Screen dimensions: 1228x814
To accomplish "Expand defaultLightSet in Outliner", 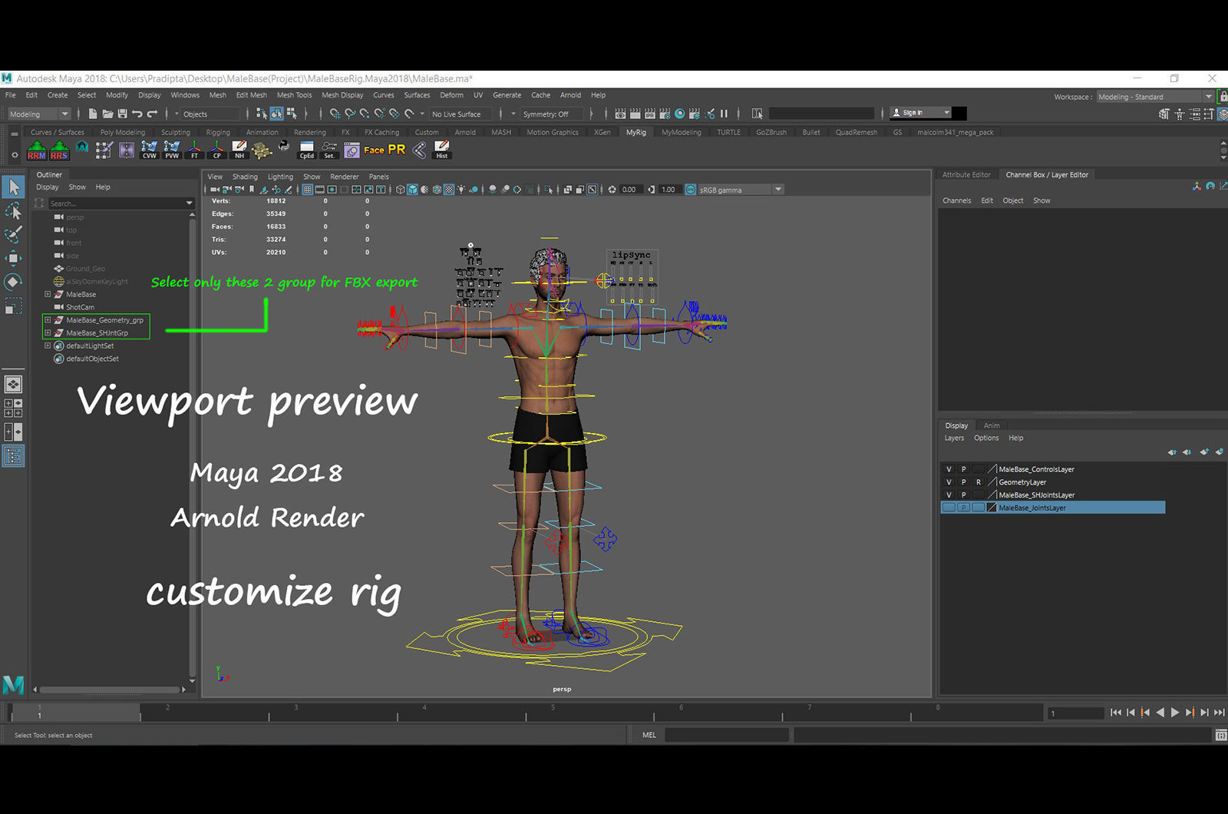I will (48, 346).
